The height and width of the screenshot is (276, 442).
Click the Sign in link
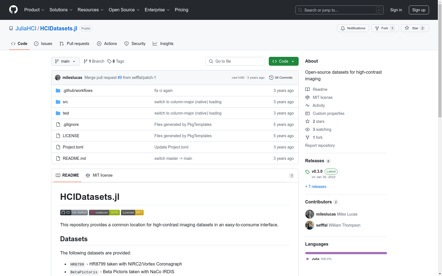(x=396, y=10)
